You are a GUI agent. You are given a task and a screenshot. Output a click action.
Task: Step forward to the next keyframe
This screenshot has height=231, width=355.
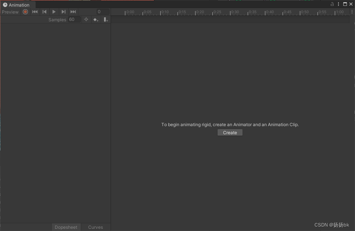pos(63,11)
